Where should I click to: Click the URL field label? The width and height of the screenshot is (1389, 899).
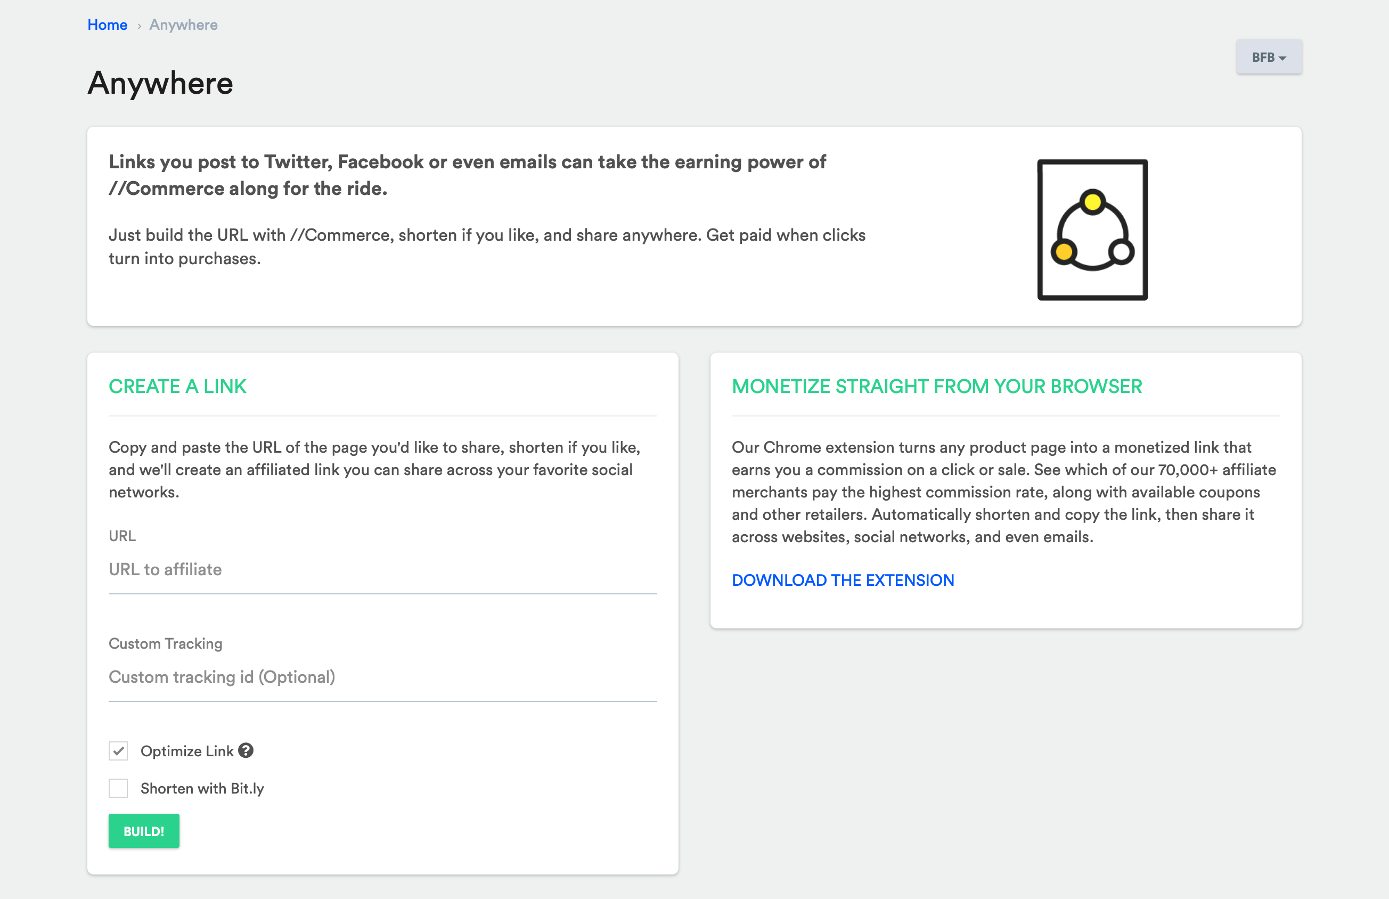pyautogui.click(x=122, y=536)
